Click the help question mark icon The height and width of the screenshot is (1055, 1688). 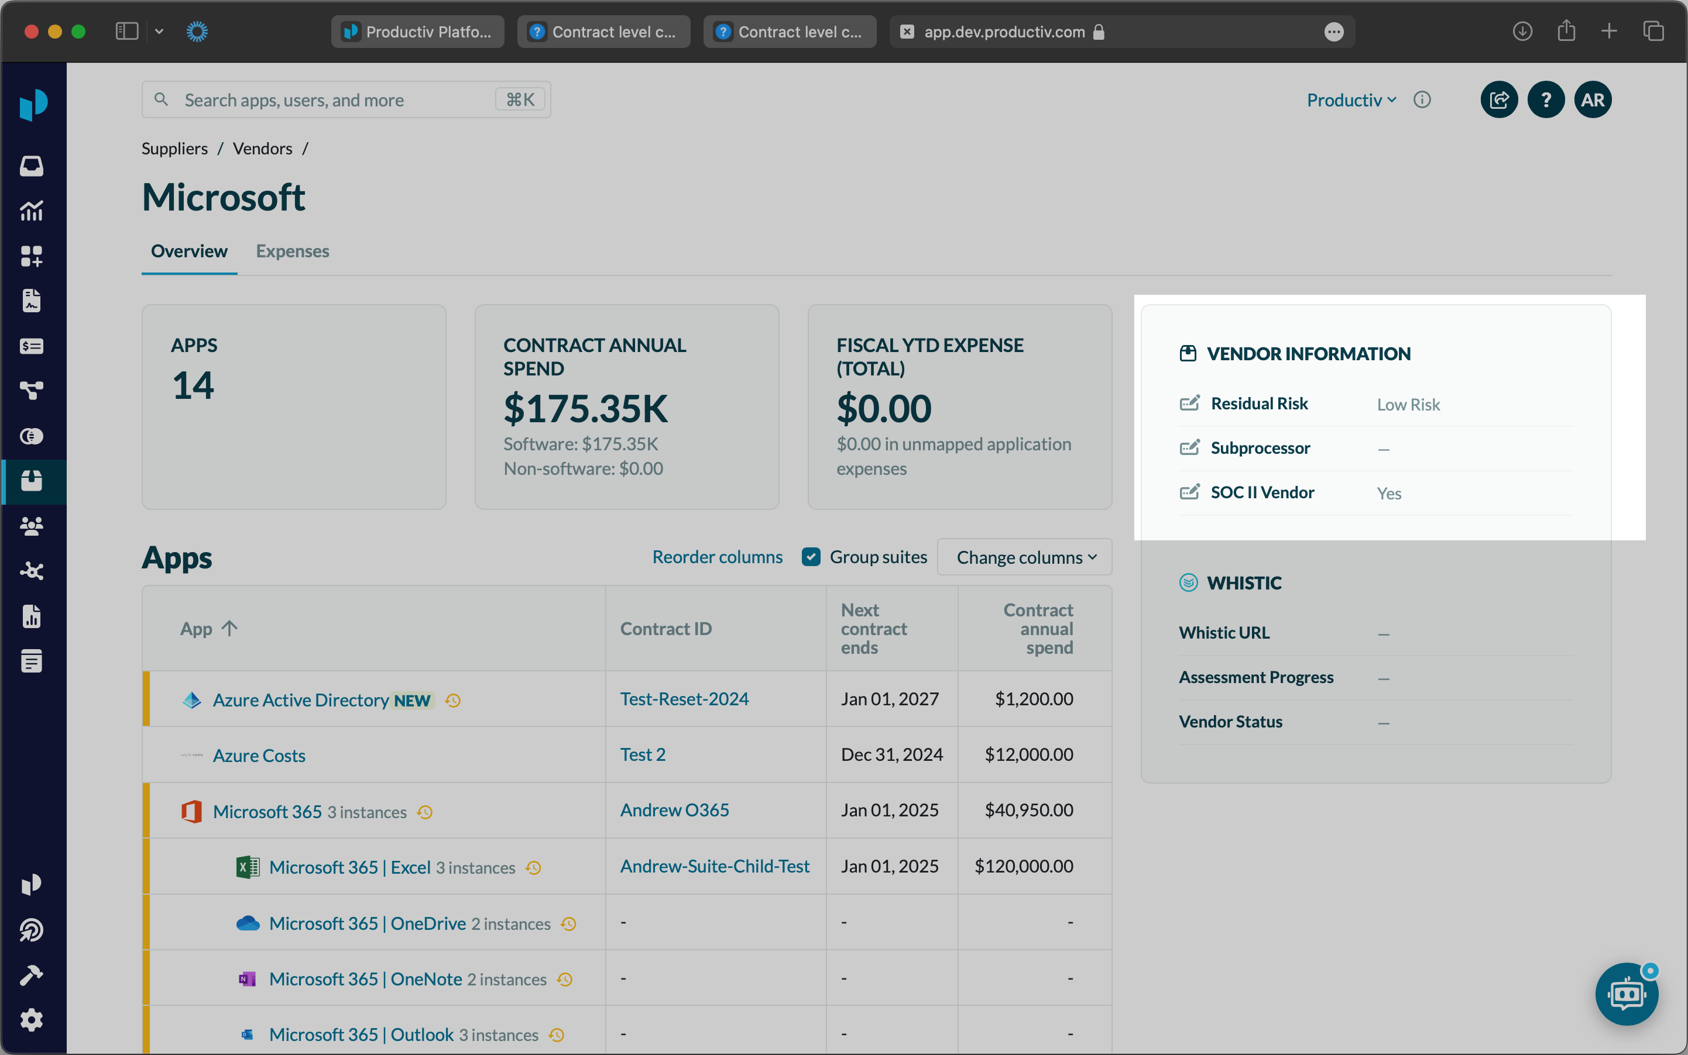(1546, 100)
